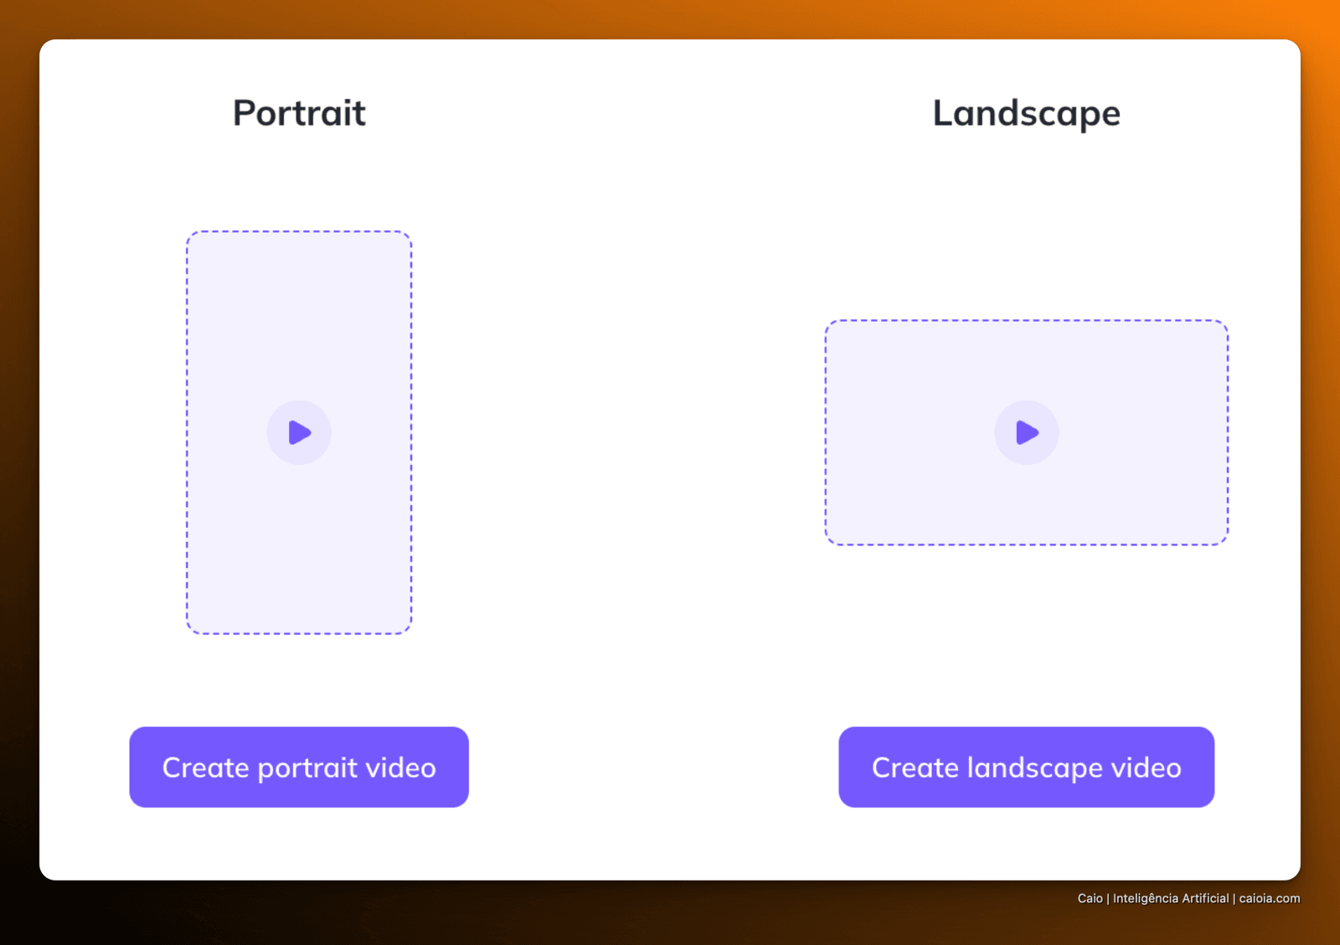Tap the purple triangle inside the portrait frame

tap(299, 432)
